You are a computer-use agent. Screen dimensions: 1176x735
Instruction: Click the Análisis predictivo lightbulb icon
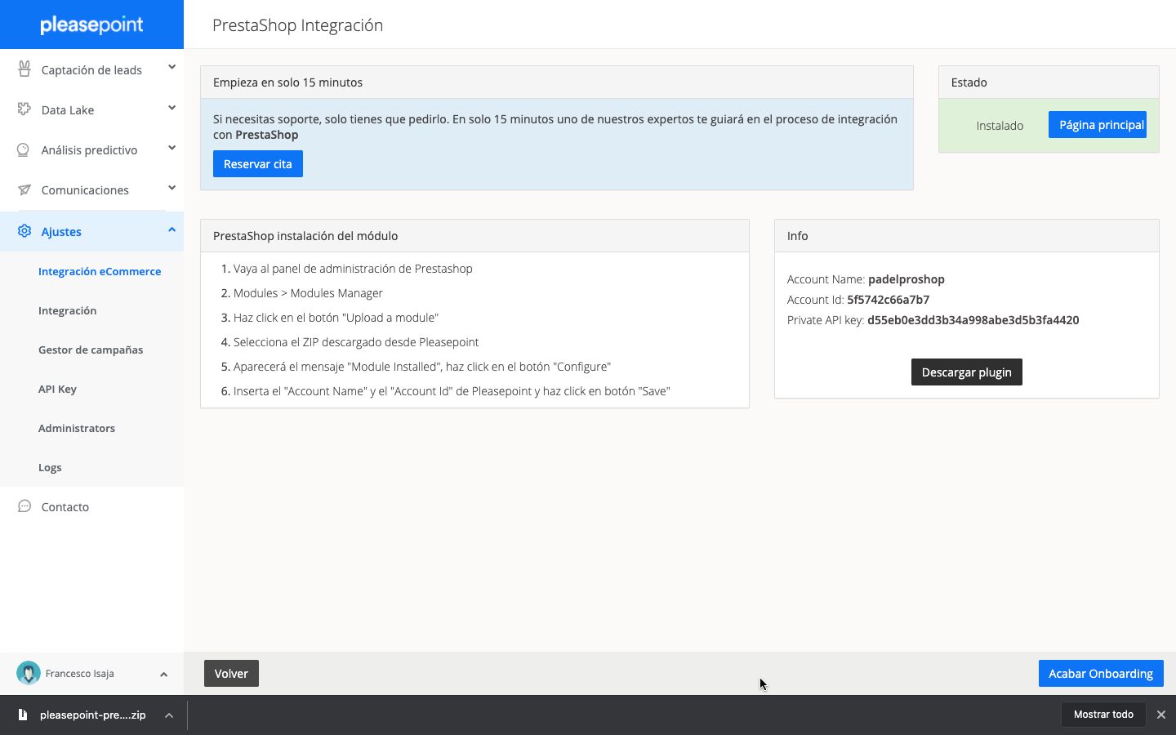(x=24, y=149)
